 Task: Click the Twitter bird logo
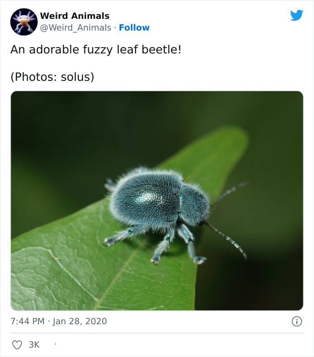click(297, 15)
